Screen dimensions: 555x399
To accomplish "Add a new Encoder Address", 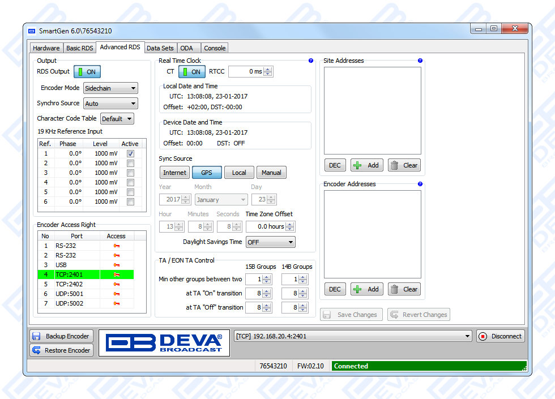I will (x=366, y=289).
